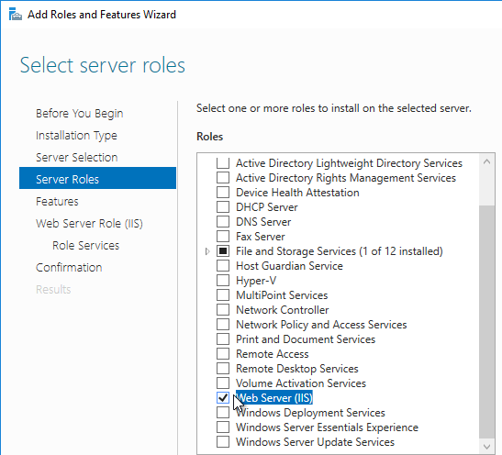
Task: Select Web Server Role (IIS) step
Action: point(89,223)
